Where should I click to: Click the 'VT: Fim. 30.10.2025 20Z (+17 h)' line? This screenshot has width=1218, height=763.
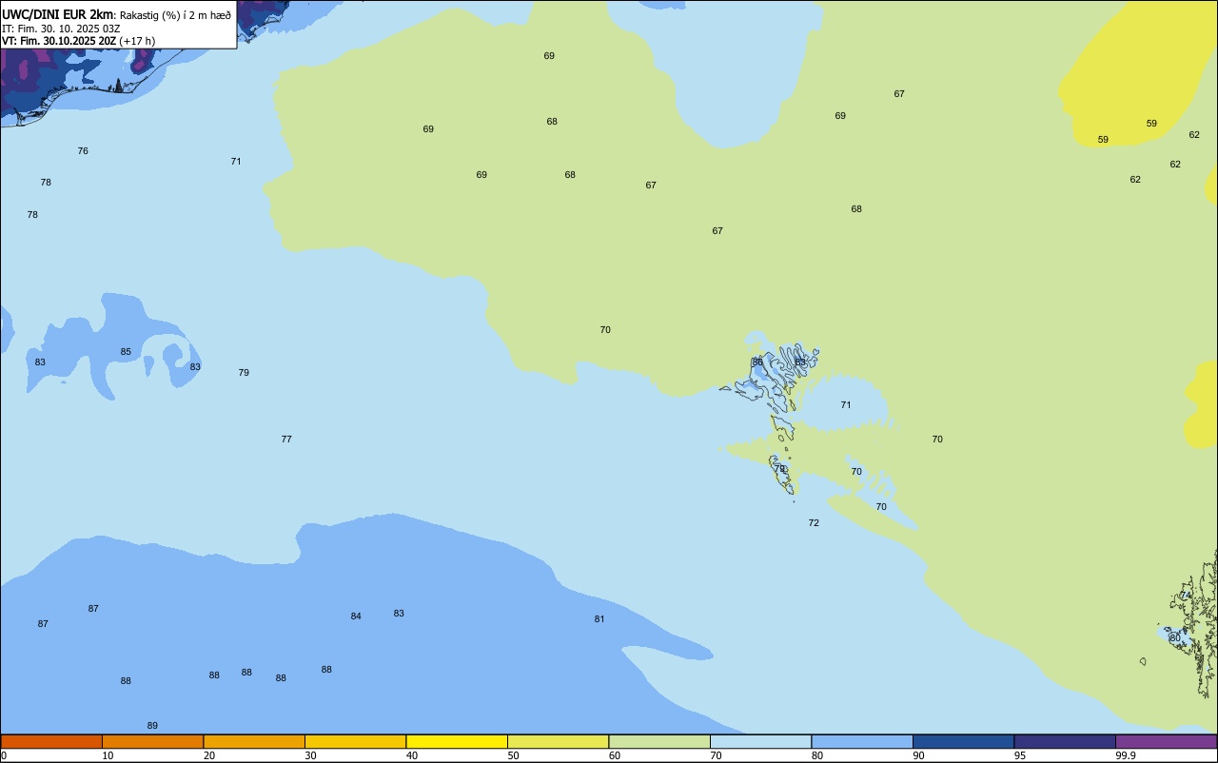pyautogui.click(x=78, y=41)
